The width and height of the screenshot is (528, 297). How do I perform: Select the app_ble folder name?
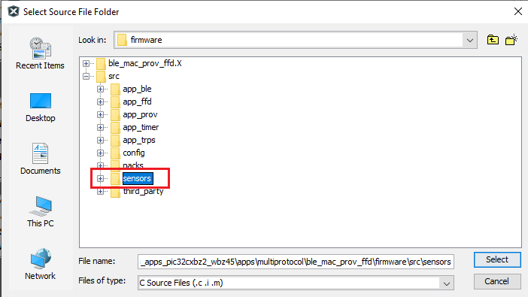tap(137, 89)
